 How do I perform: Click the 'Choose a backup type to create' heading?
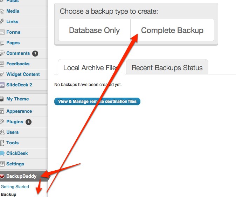[109, 11]
